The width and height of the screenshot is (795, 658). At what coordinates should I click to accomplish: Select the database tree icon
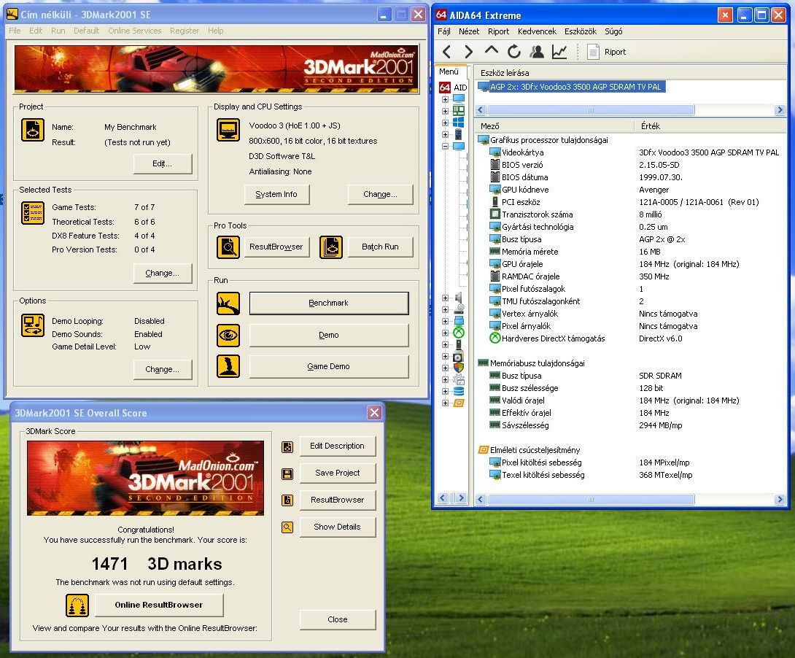click(458, 391)
